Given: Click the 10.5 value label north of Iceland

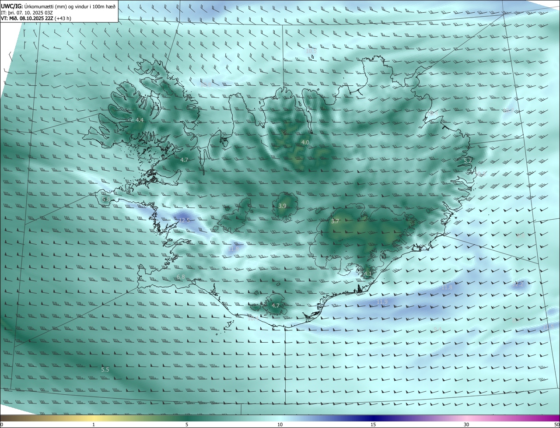Looking at the screenshot, I should tap(311, 51).
